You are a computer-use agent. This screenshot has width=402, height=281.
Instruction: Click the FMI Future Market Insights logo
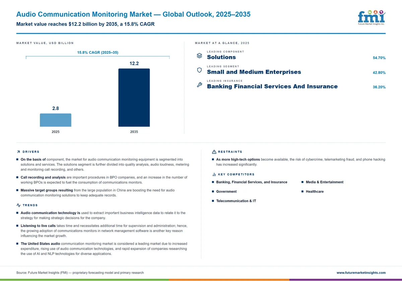coord(372,17)
